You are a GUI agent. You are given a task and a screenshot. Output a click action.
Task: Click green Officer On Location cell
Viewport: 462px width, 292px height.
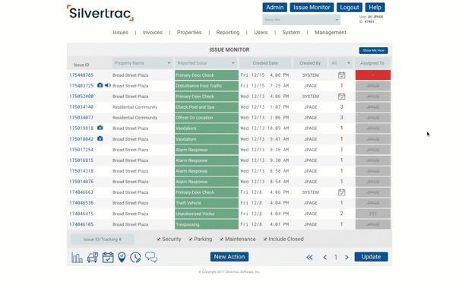207,118
